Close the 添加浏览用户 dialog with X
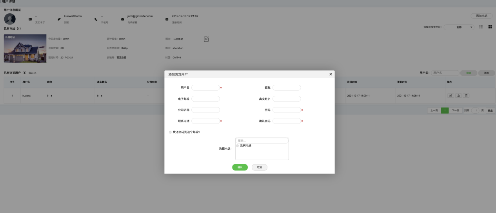 pyautogui.click(x=331, y=74)
